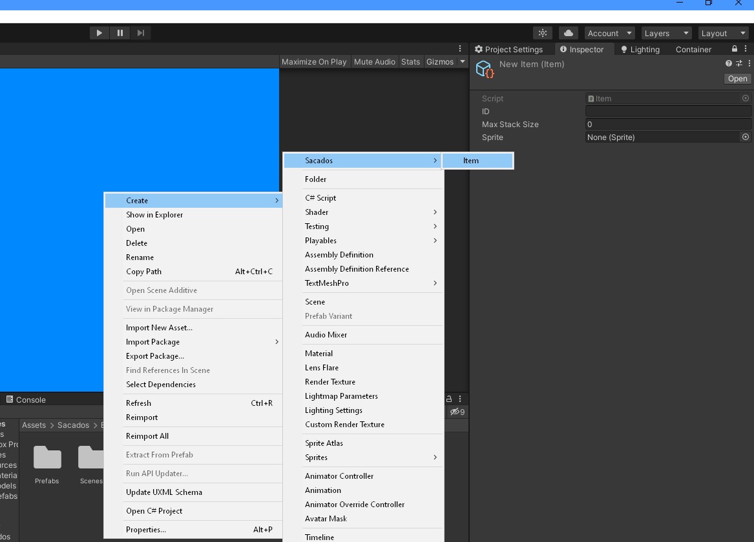Screen dimensions: 754x542
Task: Open collaboration services sun-like icon
Action: click(x=543, y=33)
